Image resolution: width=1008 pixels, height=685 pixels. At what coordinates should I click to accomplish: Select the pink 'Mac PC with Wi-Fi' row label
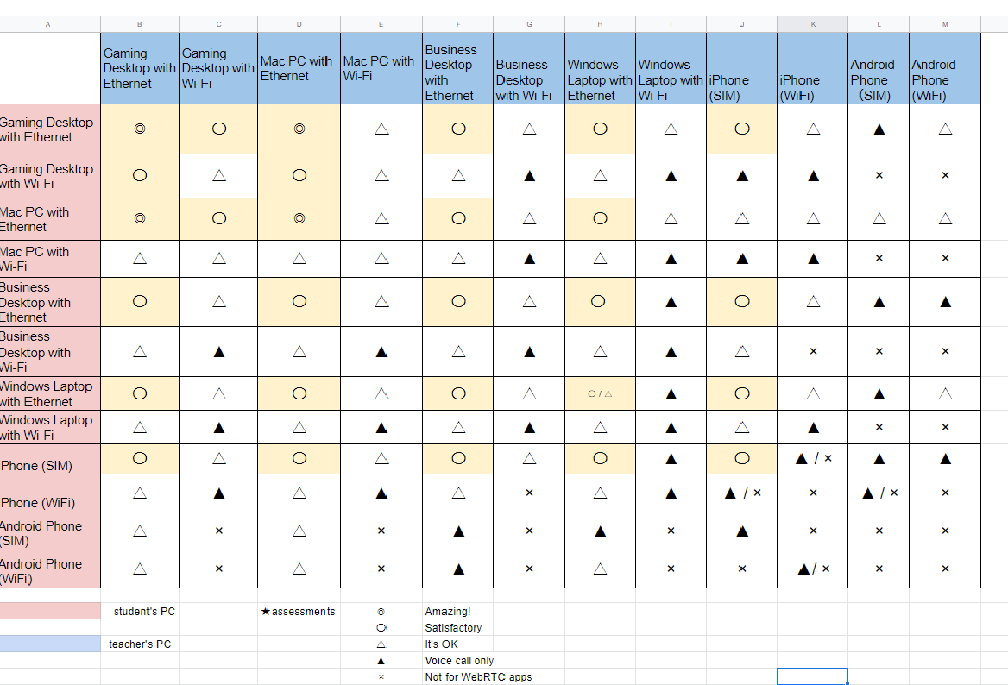(50, 259)
